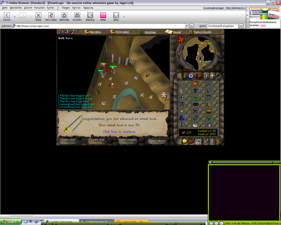Open the game options wrench icon
Image resolution: width=281 pixels, height=225 pixels.
point(207,141)
